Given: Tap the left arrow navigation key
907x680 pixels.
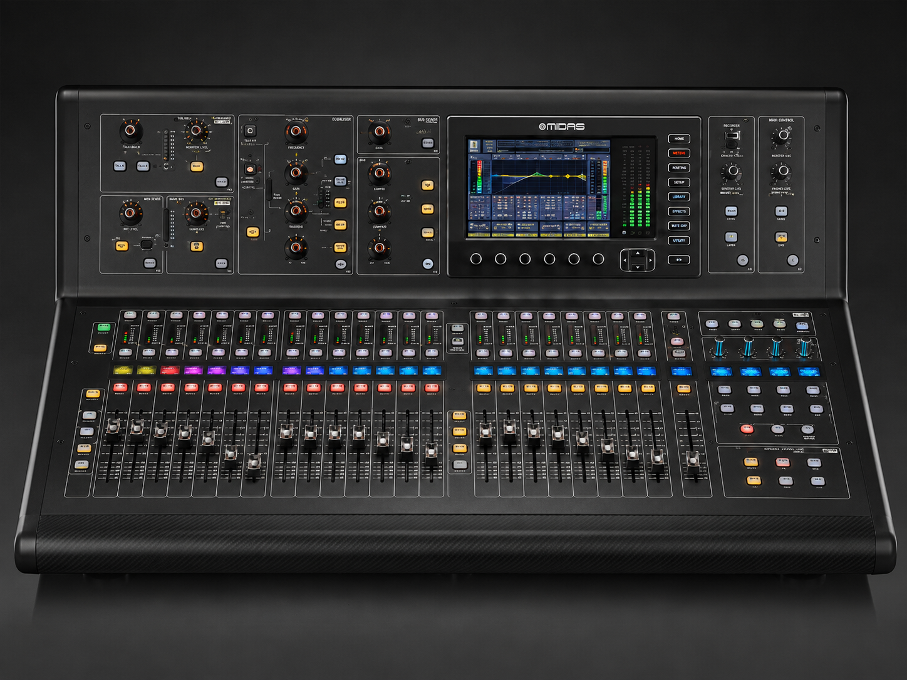Looking at the screenshot, I should tap(625, 260).
